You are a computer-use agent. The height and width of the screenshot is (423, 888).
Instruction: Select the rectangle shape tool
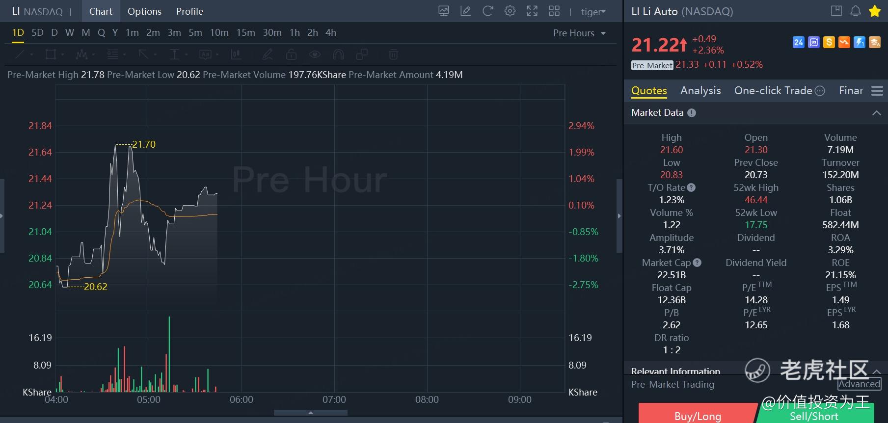[x=51, y=54]
